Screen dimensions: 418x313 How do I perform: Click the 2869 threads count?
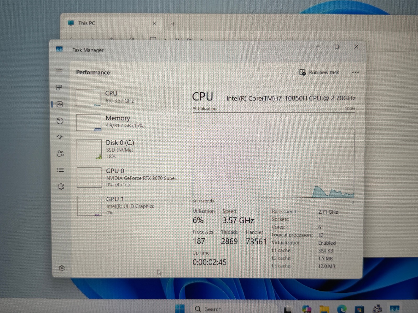tap(229, 241)
